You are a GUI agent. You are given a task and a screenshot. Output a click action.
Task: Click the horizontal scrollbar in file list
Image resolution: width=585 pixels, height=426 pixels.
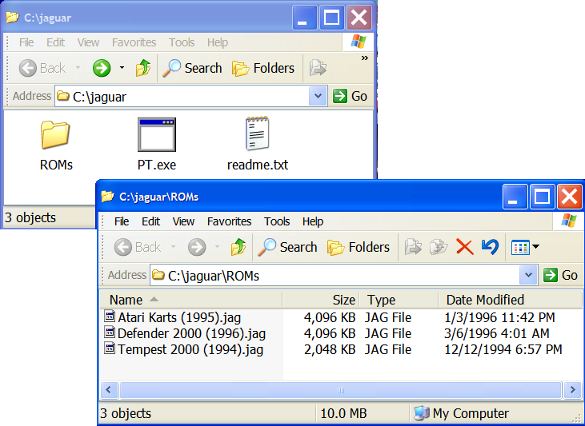point(341,390)
